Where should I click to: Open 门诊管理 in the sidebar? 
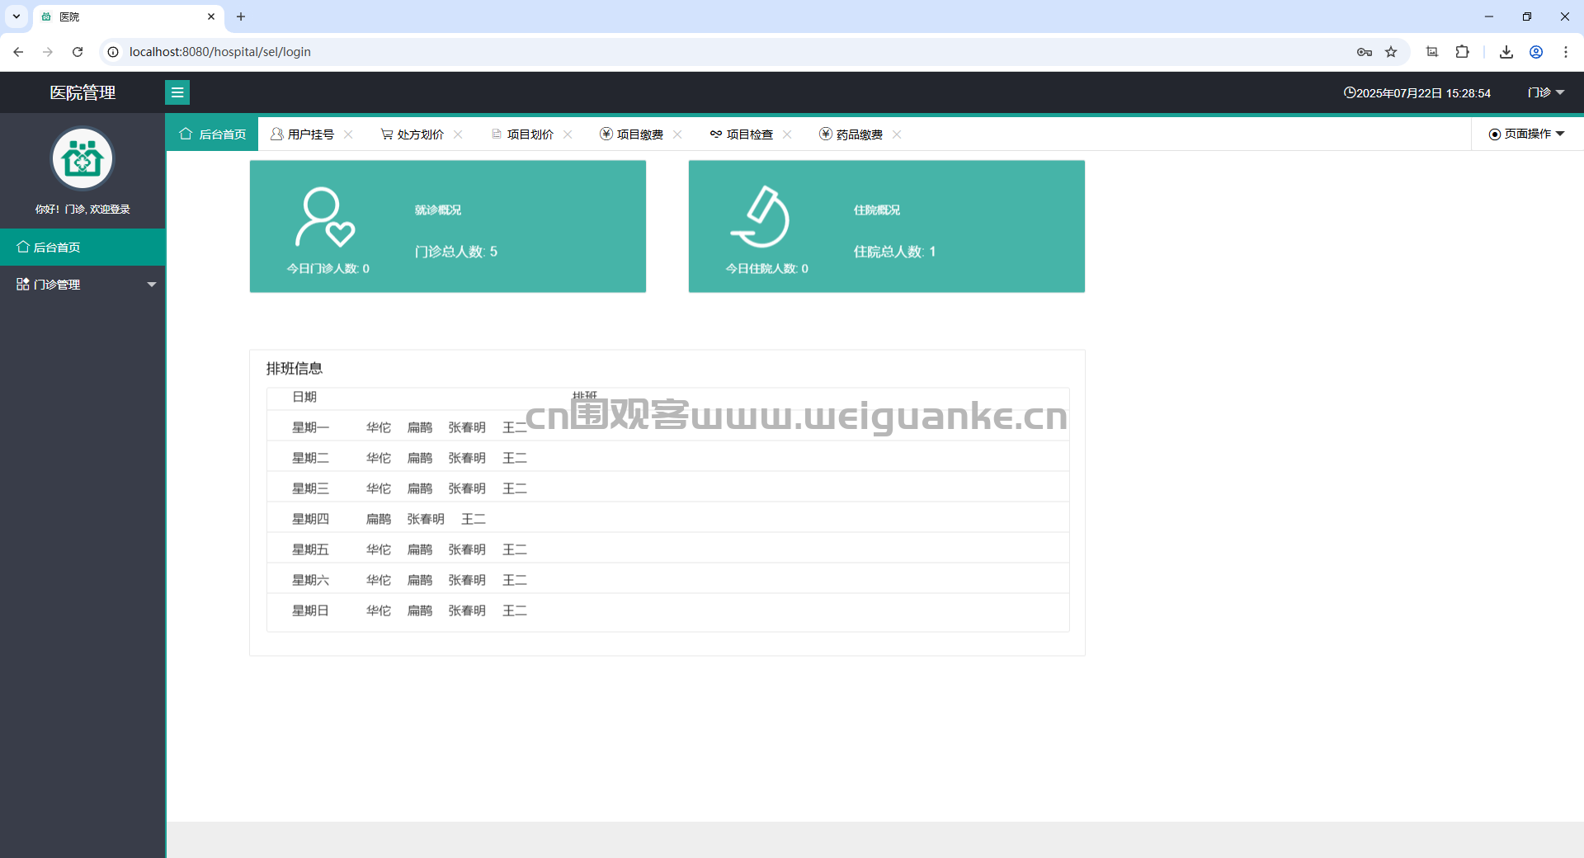pos(82,285)
